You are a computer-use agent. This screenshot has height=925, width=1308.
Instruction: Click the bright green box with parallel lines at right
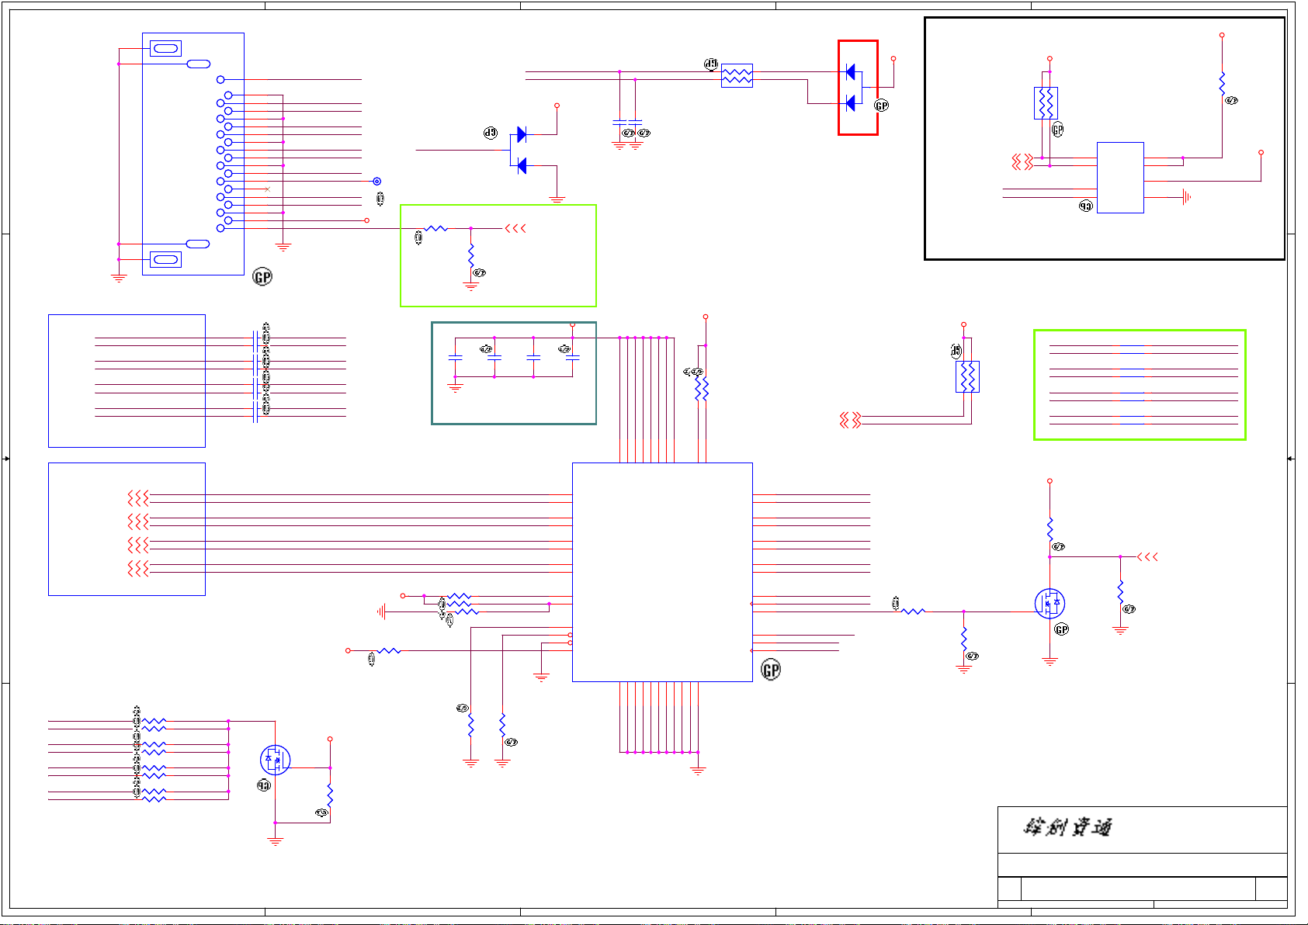pos(1139,385)
